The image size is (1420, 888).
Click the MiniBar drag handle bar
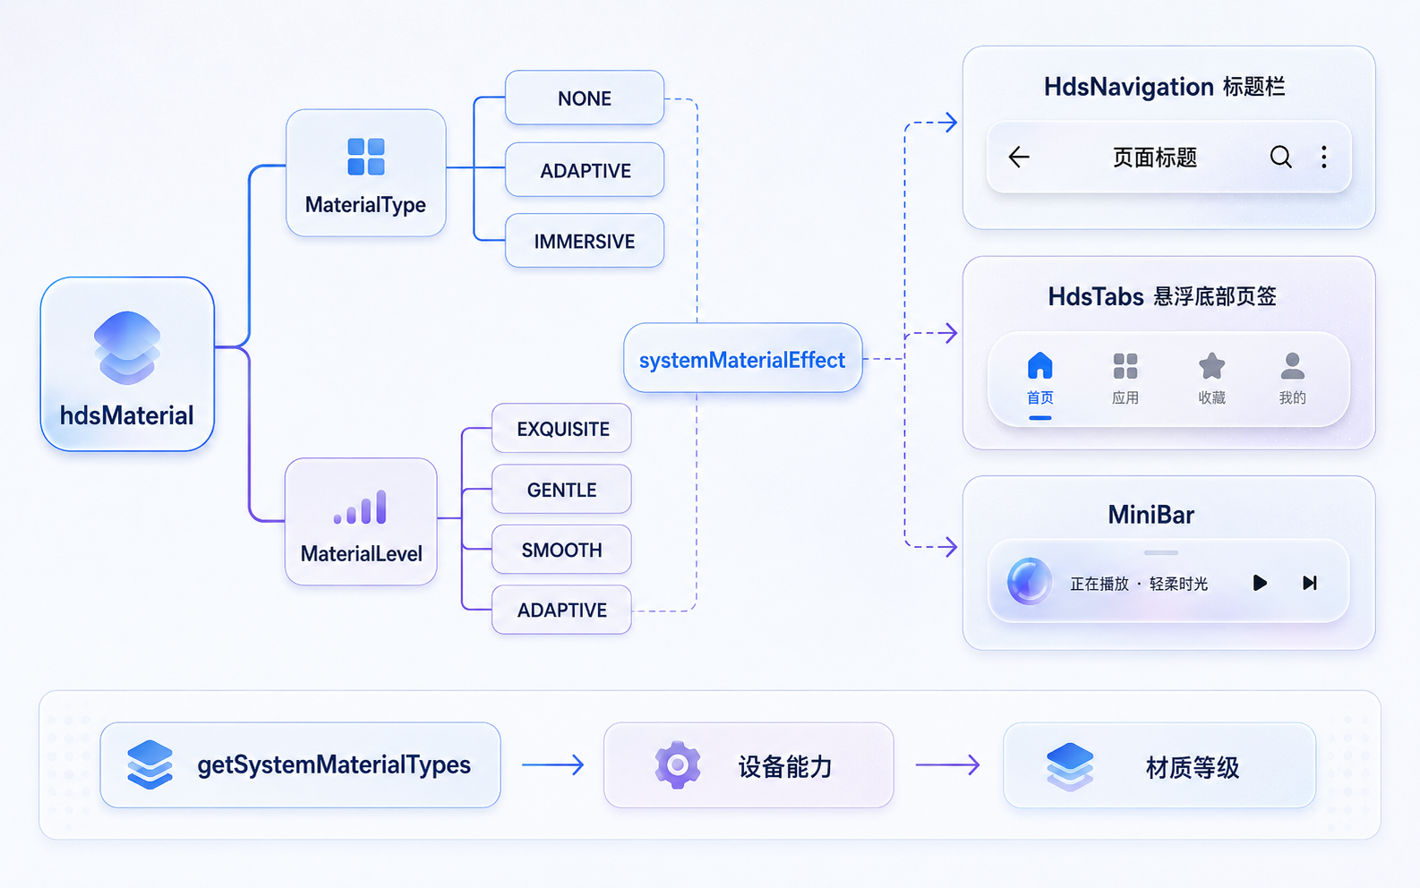coord(1161,552)
